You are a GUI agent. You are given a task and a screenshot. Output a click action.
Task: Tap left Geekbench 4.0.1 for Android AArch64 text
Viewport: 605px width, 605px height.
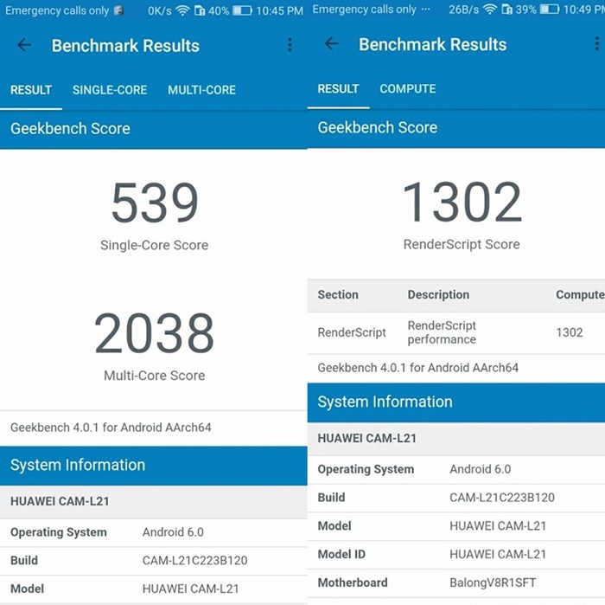click(x=111, y=428)
